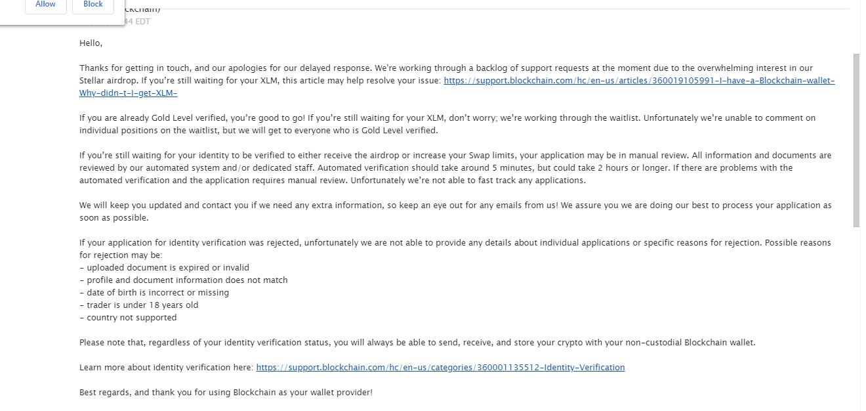This screenshot has width=866, height=411.
Task: Click the 'country not supported' bullet
Action: coord(128,318)
